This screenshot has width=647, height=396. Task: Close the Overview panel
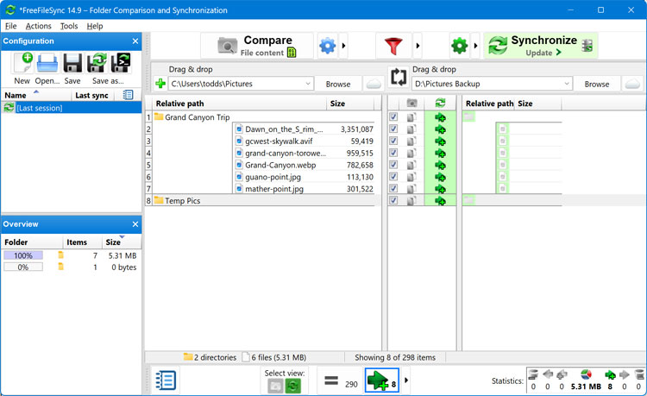(135, 224)
